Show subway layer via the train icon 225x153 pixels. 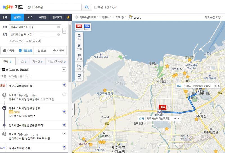pos(79,47)
